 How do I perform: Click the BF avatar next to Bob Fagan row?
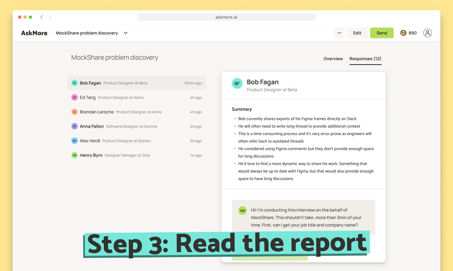tap(75, 83)
